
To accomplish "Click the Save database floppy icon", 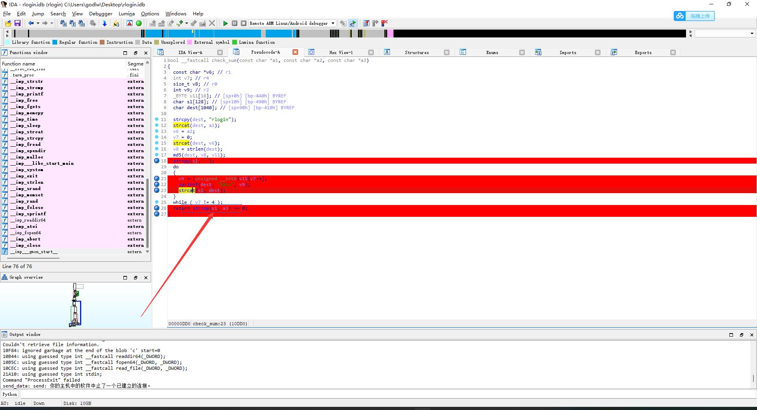I will coord(17,24).
